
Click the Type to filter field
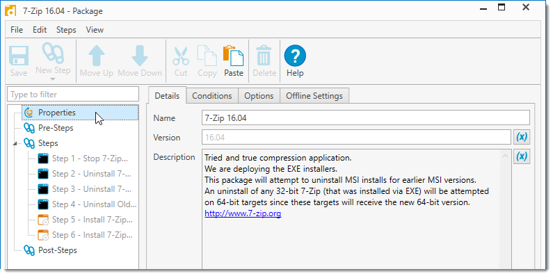coord(73,95)
